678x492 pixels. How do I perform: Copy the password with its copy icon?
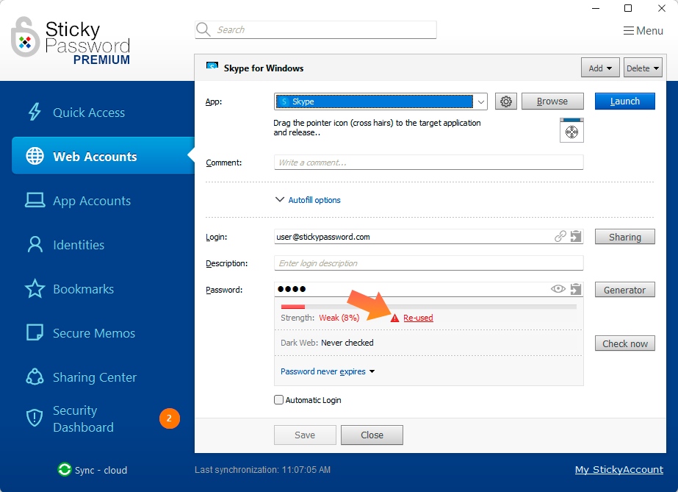pyautogui.click(x=575, y=289)
